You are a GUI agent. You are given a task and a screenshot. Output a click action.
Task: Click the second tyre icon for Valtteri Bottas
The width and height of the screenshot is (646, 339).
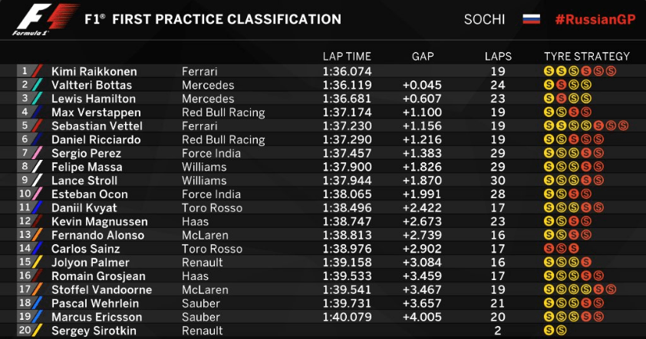point(561,85)
